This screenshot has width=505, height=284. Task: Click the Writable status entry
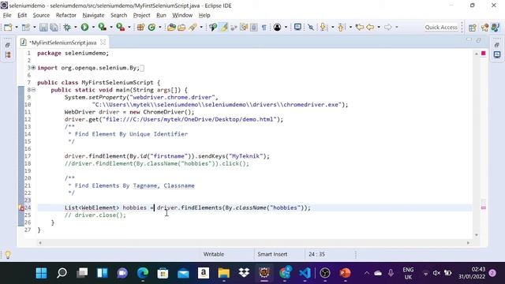click(214, 254)
